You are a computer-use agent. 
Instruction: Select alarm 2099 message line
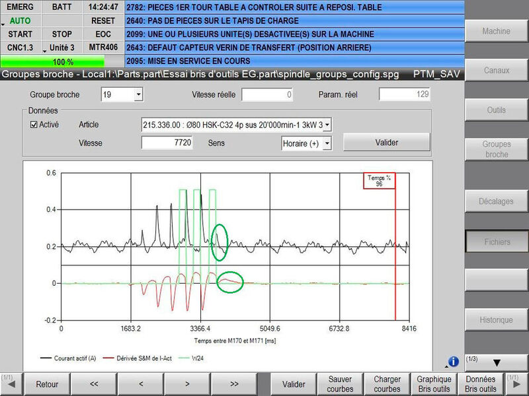click(x=294, y=34)
